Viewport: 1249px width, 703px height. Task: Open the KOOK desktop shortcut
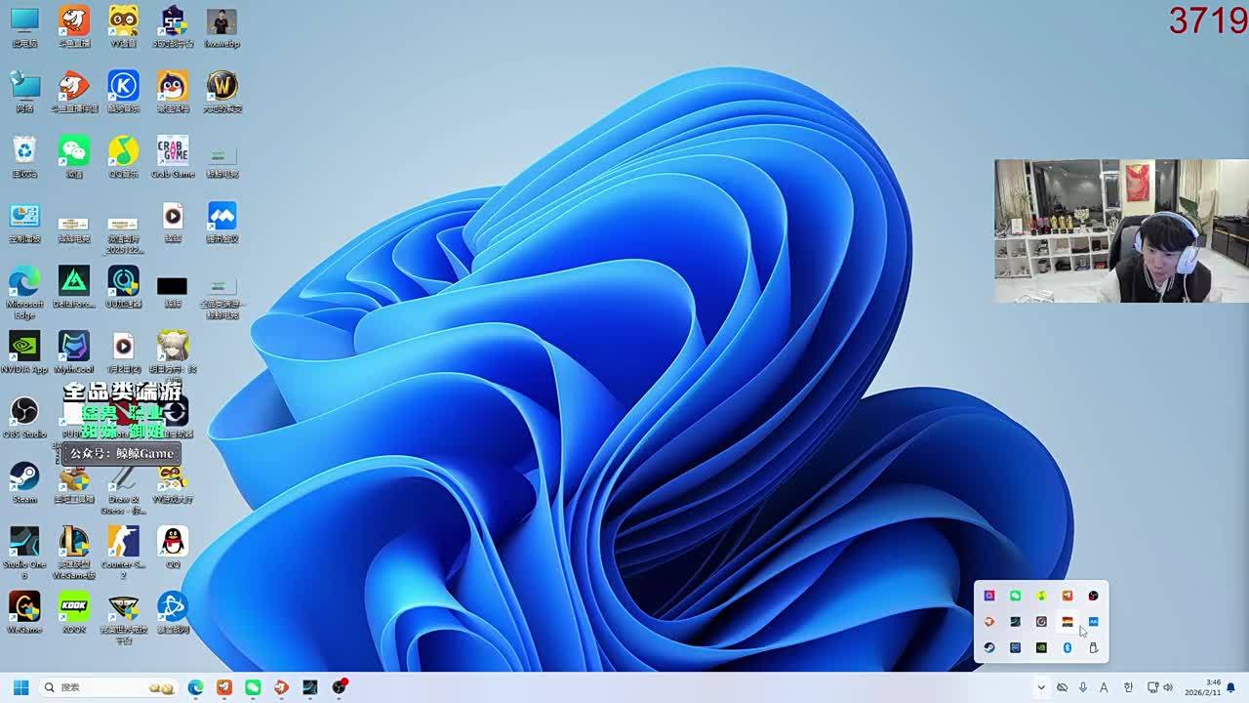pyautogui.click(x=73, y=606)
